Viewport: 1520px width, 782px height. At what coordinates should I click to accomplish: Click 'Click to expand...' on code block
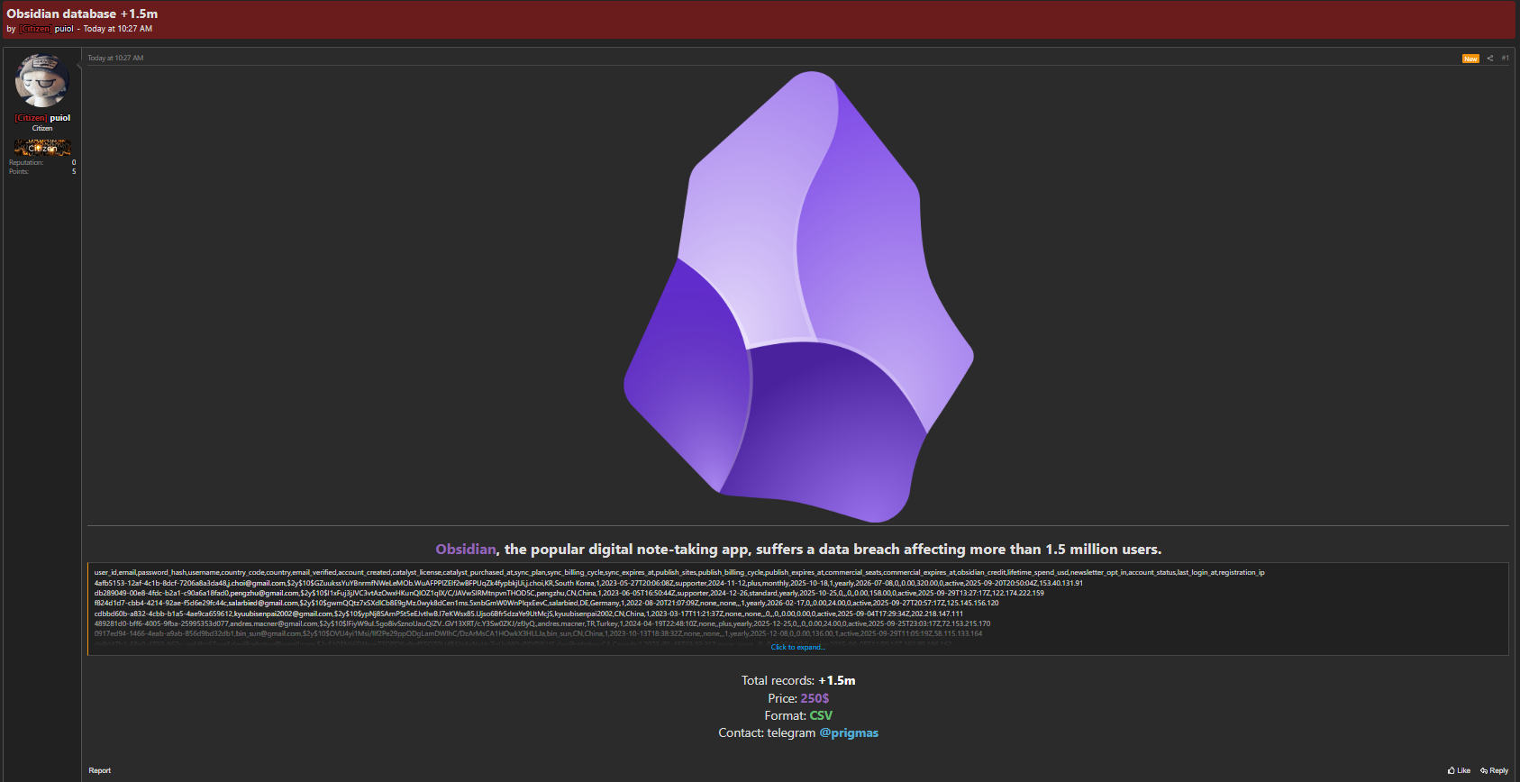797,647
